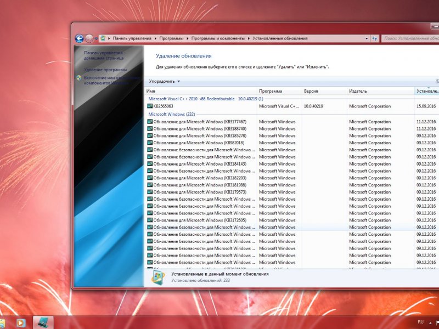
Task: Collapse Microsoft Windows (232) group header
Action: (x=171, y=114)
